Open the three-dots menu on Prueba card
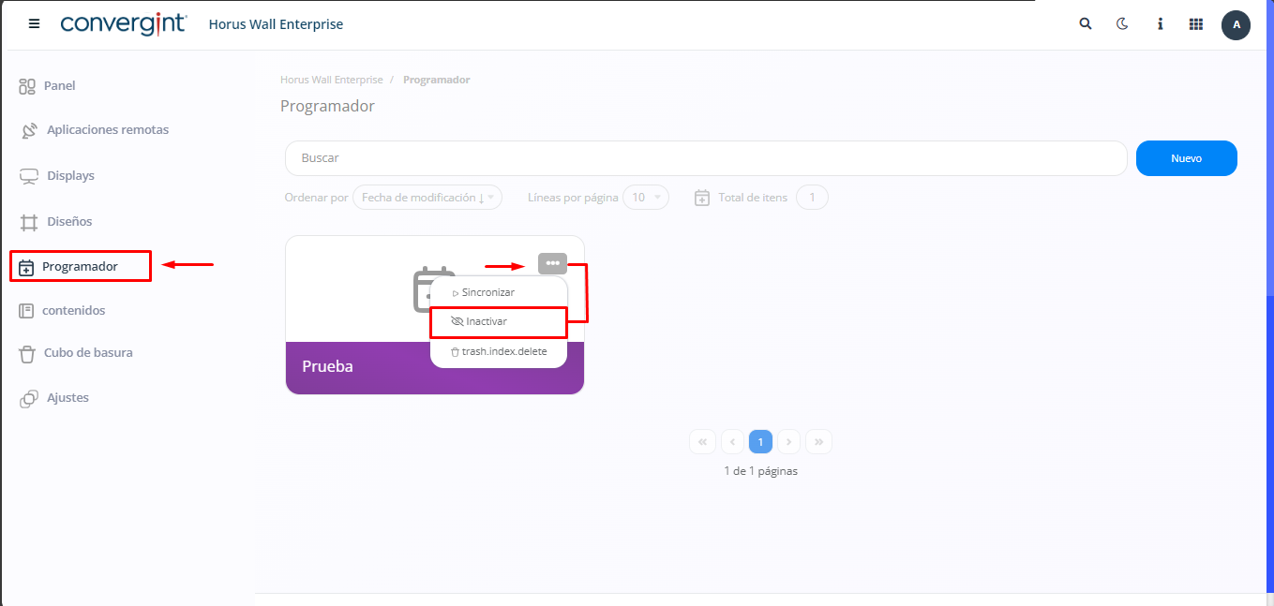Image resolution: width=1274 pixels, height=606 pixels. point(552,263)
